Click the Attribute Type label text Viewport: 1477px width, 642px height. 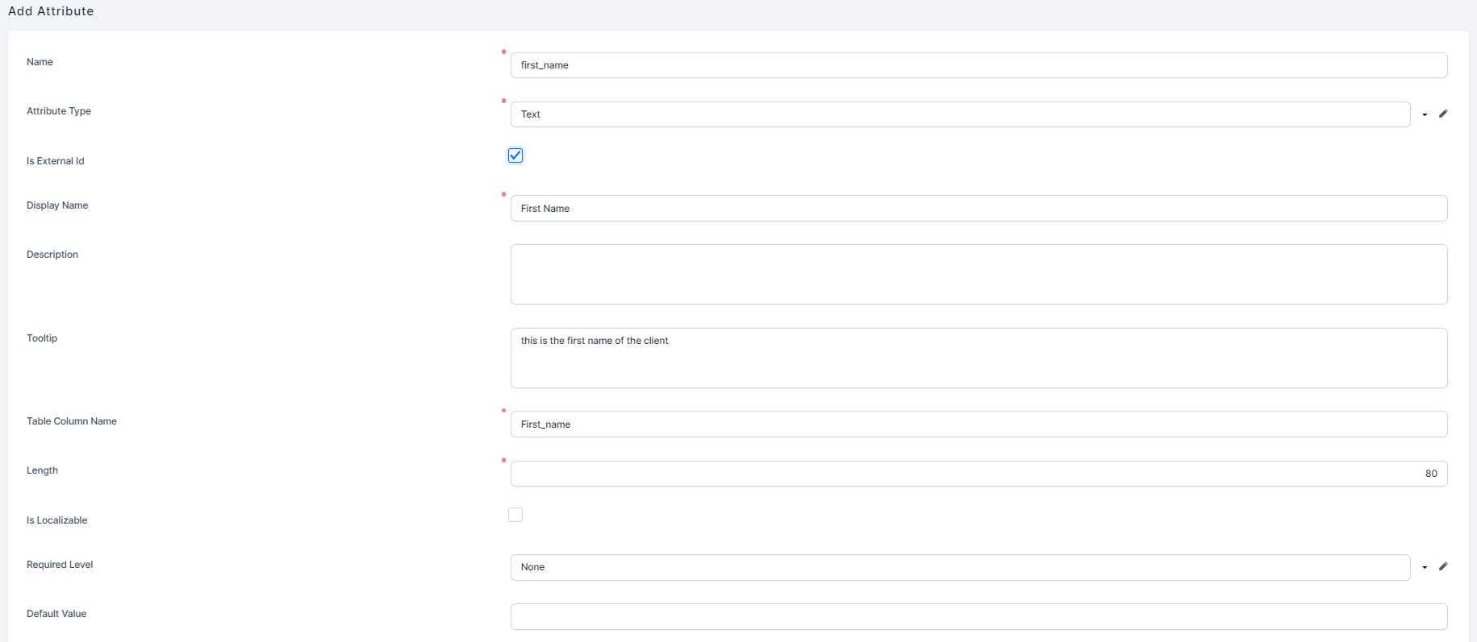coord(59,111)
